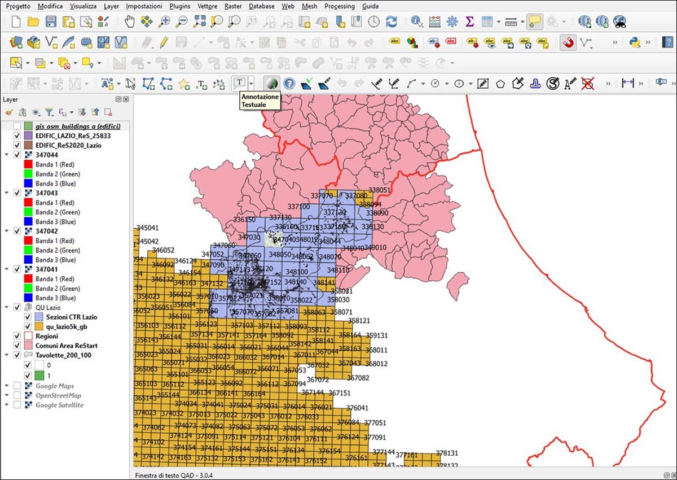Image resolution: width=677 pixels, height=480 pixels.
Task: Enable the OpenStreetMap layer checkbox
Action: coord(17,396)
